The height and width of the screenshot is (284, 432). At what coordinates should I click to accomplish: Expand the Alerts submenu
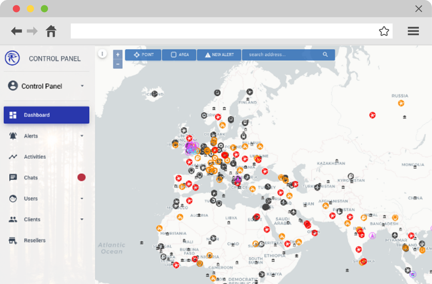(x=82, y=136)
